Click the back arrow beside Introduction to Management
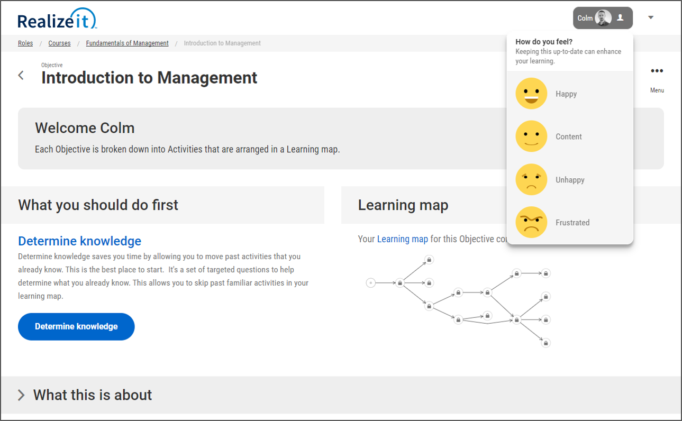Viewport: 682px width, 421px height. coord(21,76)
